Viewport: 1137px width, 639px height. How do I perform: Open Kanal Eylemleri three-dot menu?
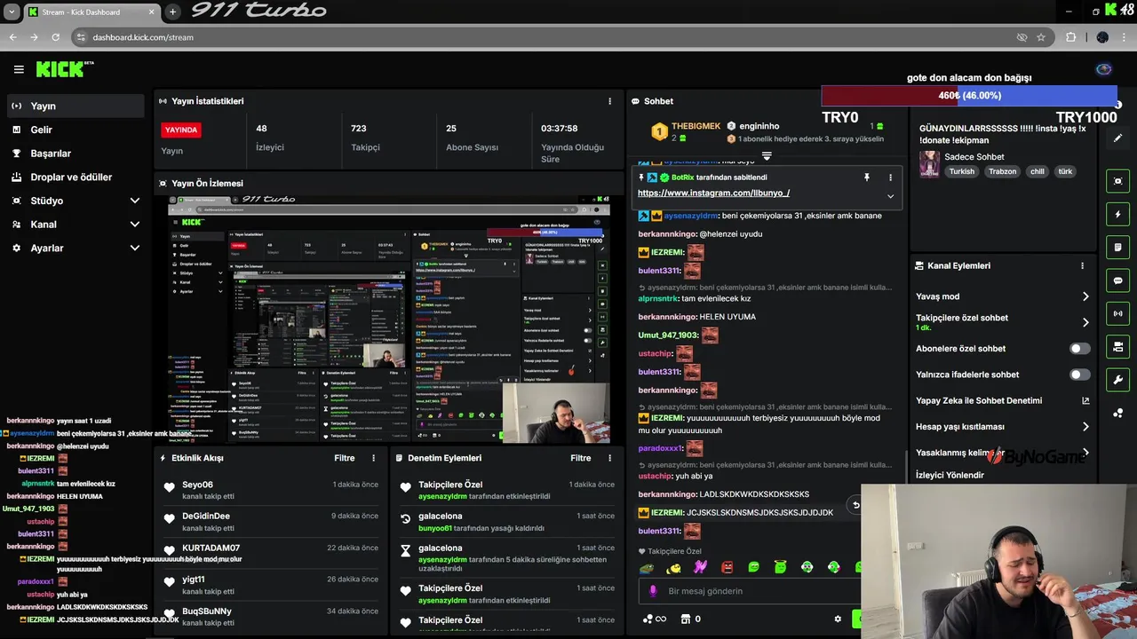click(1082, 265)
